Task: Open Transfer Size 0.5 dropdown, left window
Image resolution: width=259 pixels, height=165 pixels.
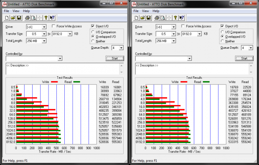Action: coord(44,34)
